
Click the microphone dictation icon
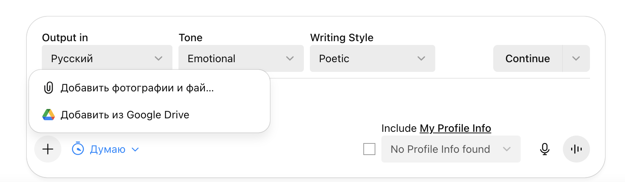(x=544, y=149)
